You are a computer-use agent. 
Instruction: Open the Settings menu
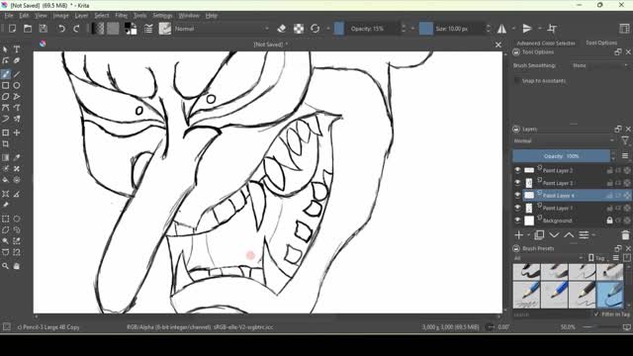click(x=162, y=16)
